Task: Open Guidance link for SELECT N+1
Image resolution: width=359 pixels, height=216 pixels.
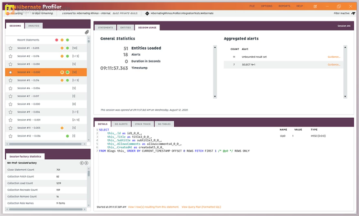Action: click(x=334, y=64)
